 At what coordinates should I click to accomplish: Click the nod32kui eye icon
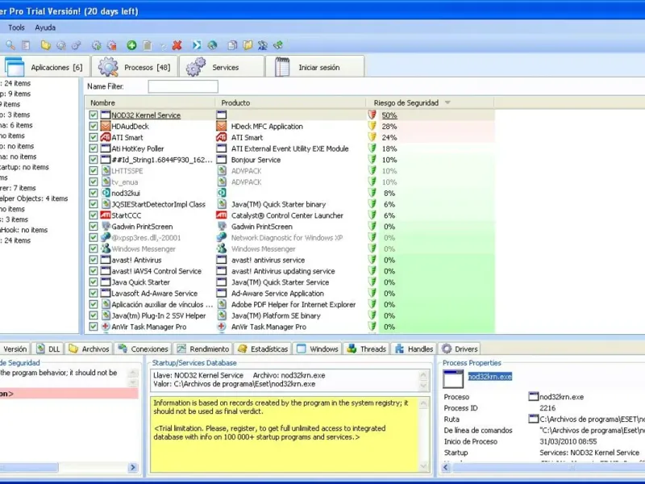(x=106, y=193)
